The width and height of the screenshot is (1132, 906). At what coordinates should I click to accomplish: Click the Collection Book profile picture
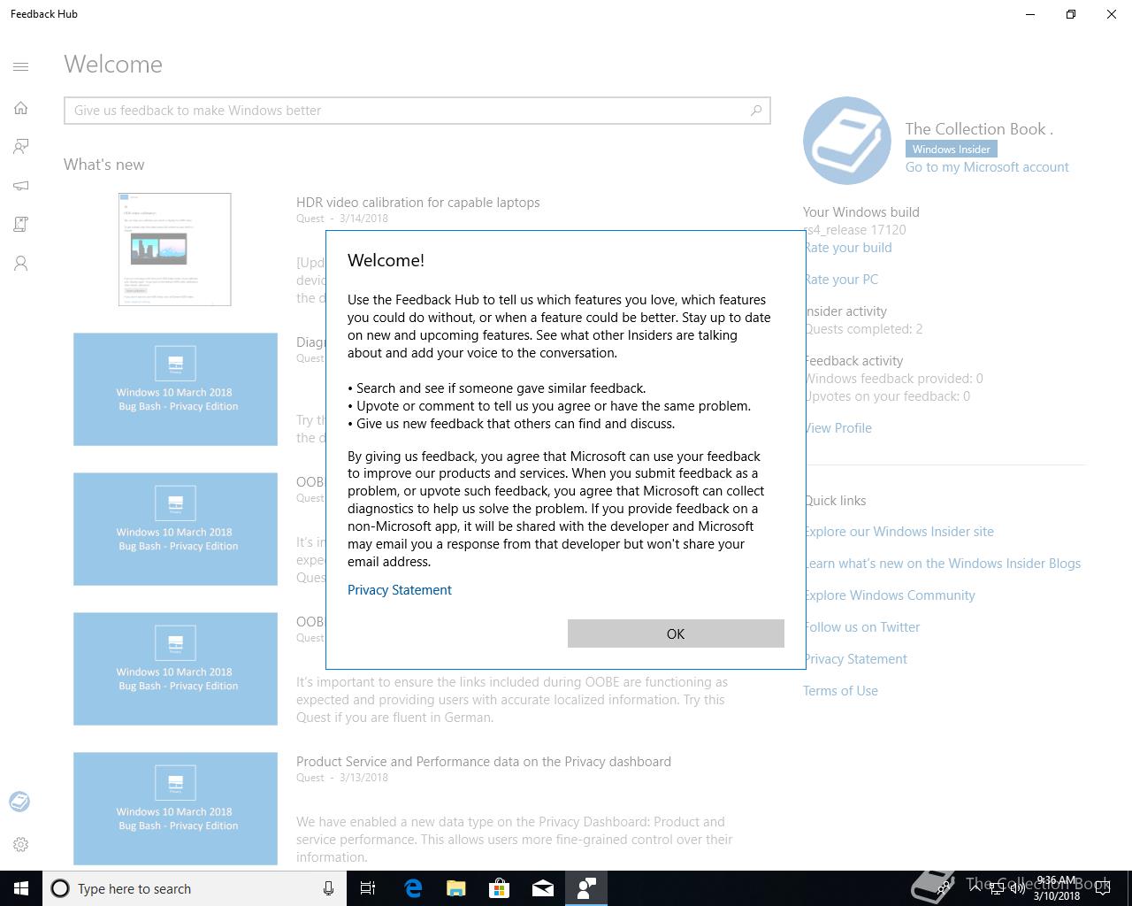(847, 141)
